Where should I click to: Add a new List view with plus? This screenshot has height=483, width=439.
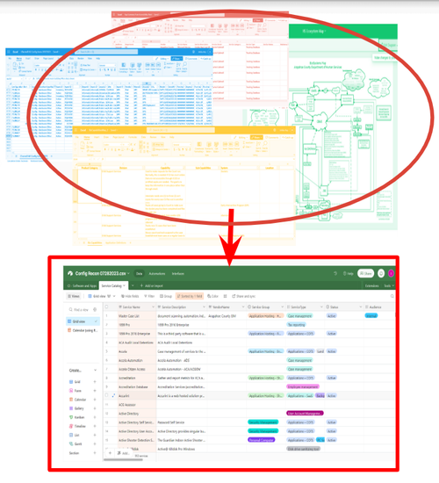(x=95, y=436)
